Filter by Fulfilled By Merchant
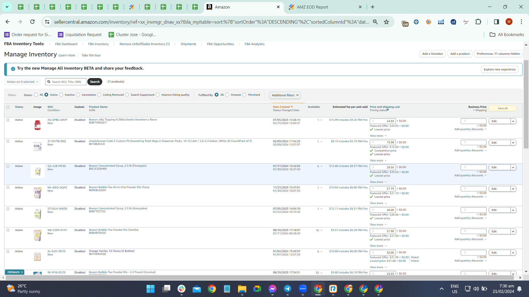Image resolution: width=529 pixels, height=297 pixels. [244, 95]
